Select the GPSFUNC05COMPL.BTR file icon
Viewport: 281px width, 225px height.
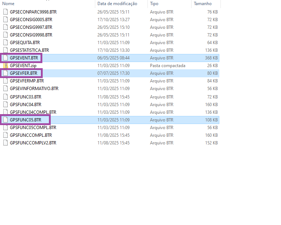5,128
